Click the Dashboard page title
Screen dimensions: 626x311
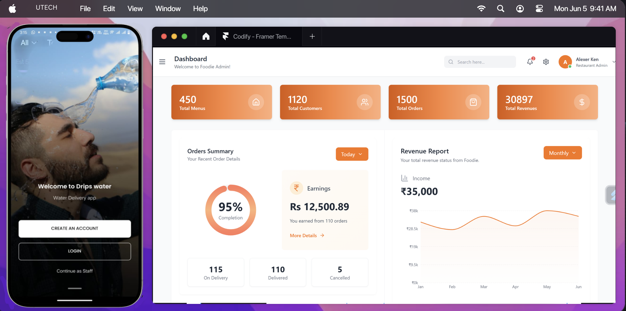(x=190, y=59)
